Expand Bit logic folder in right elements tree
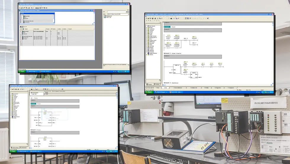The height and width of the screenshot is (164, 290). [x=147, y=28]
